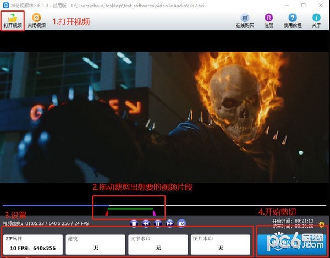Click the green selected clip range bar
The width and height of the screenshot is (330, 258).
click(x=130, y=208)
